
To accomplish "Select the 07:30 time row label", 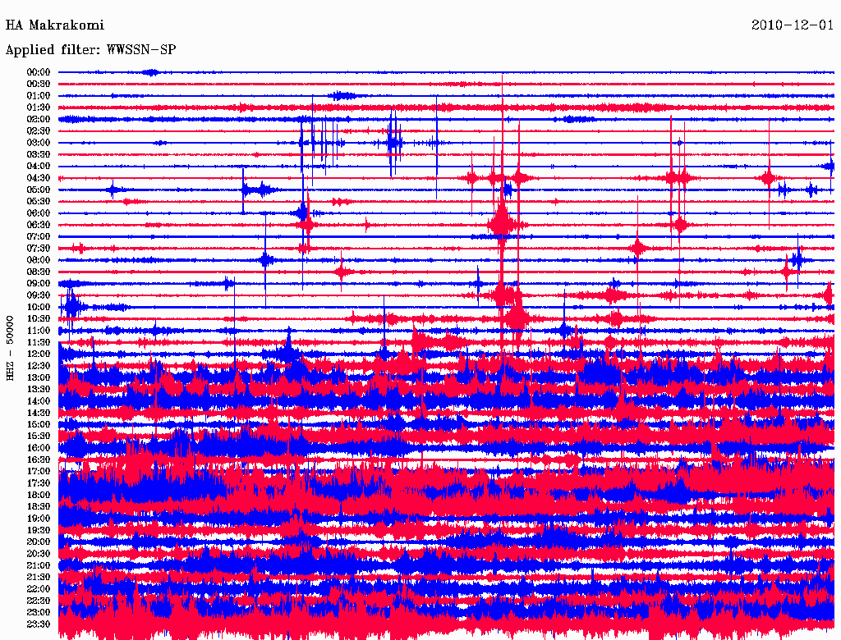I will (39, 248).
